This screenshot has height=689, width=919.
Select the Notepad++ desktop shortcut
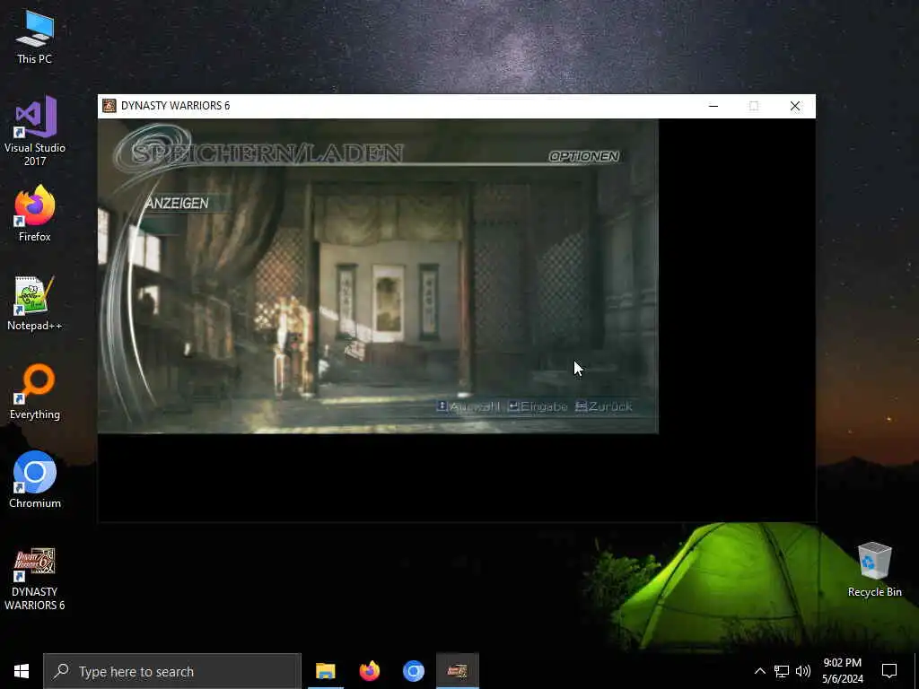[35, 303]
